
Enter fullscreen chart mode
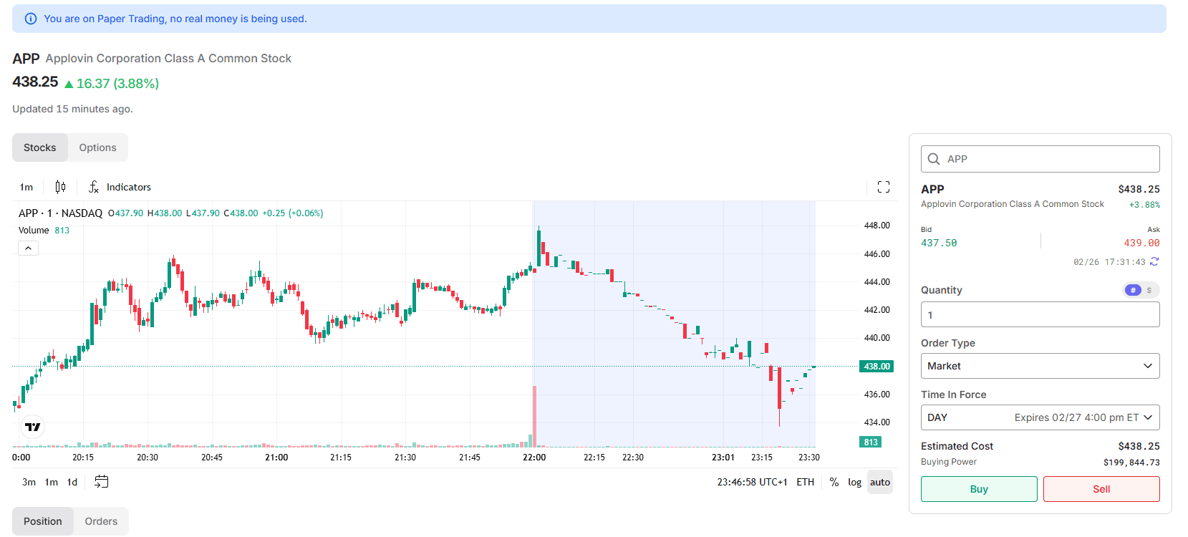(x=884, y=187)
